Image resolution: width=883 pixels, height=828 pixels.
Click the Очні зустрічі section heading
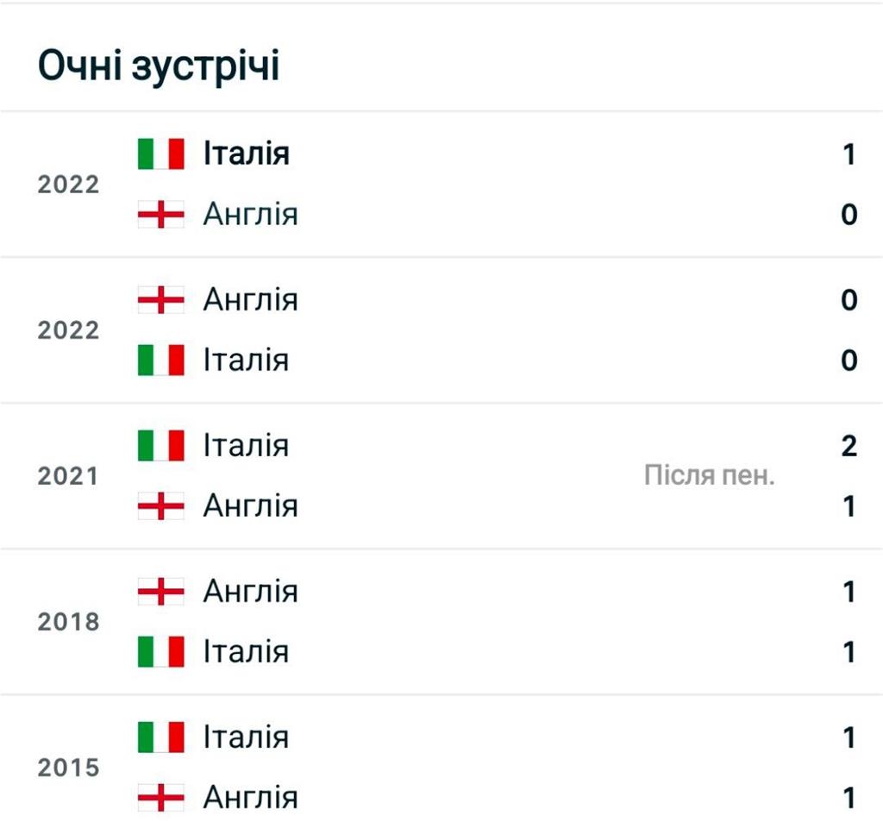coord(159,66)
